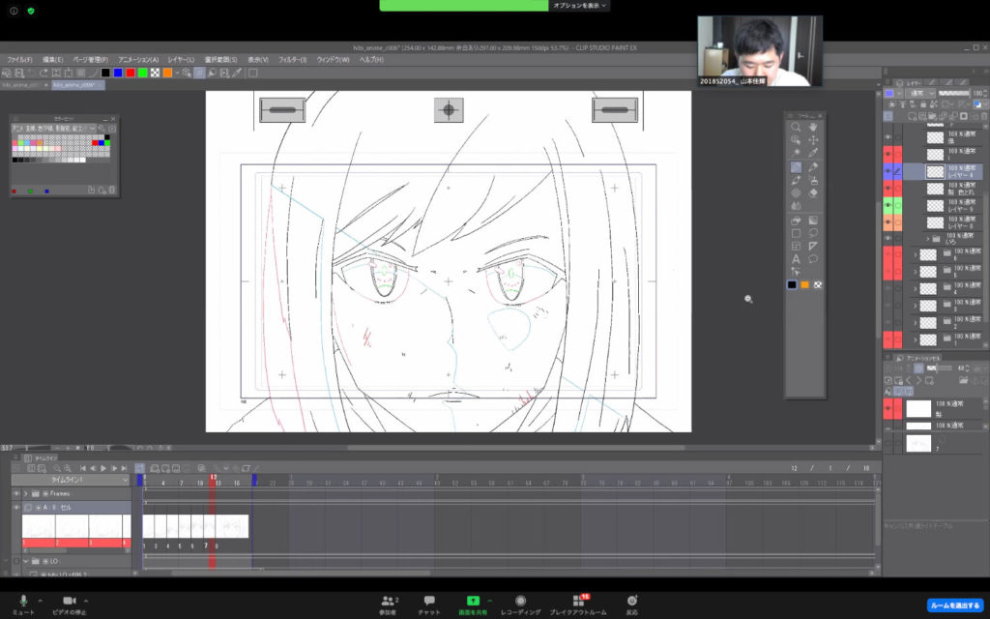Pick red color in command bar
This screenshot has height=619, width=990.
(x=131, y=74)
